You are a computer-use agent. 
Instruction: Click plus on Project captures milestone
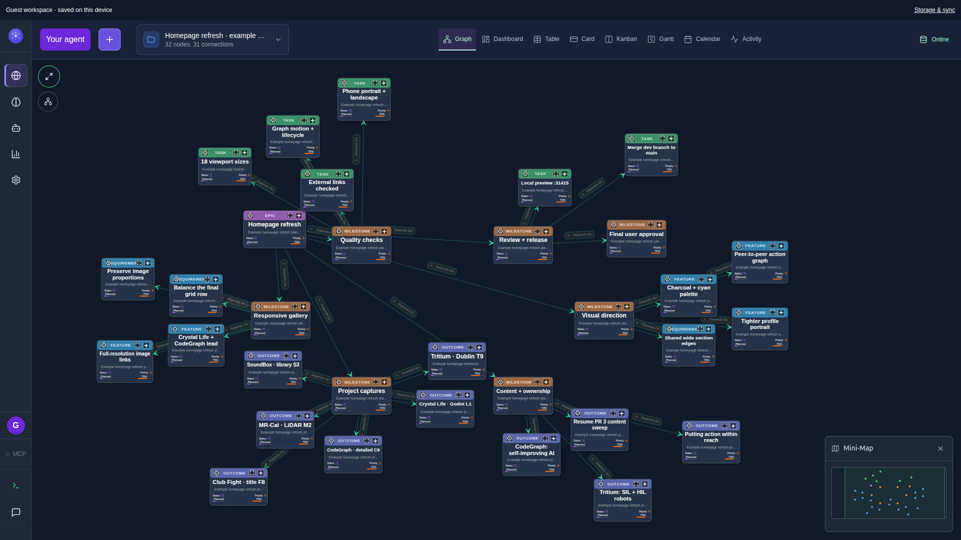384,382
